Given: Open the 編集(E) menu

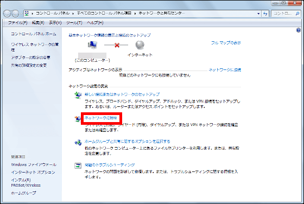Looking at the screenshot, I should (38, 23).
